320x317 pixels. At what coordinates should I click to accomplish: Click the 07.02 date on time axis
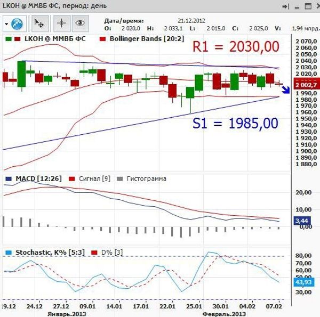point(274,306)
